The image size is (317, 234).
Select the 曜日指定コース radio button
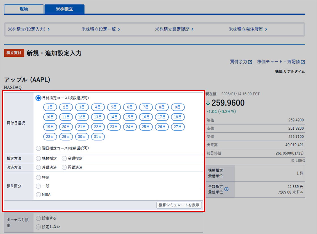(38, 148)
